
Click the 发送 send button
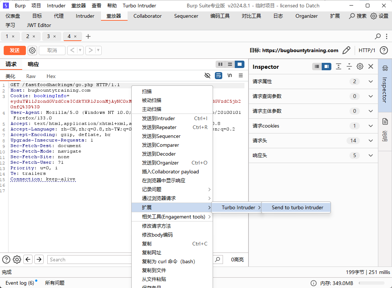coord(15,51)
